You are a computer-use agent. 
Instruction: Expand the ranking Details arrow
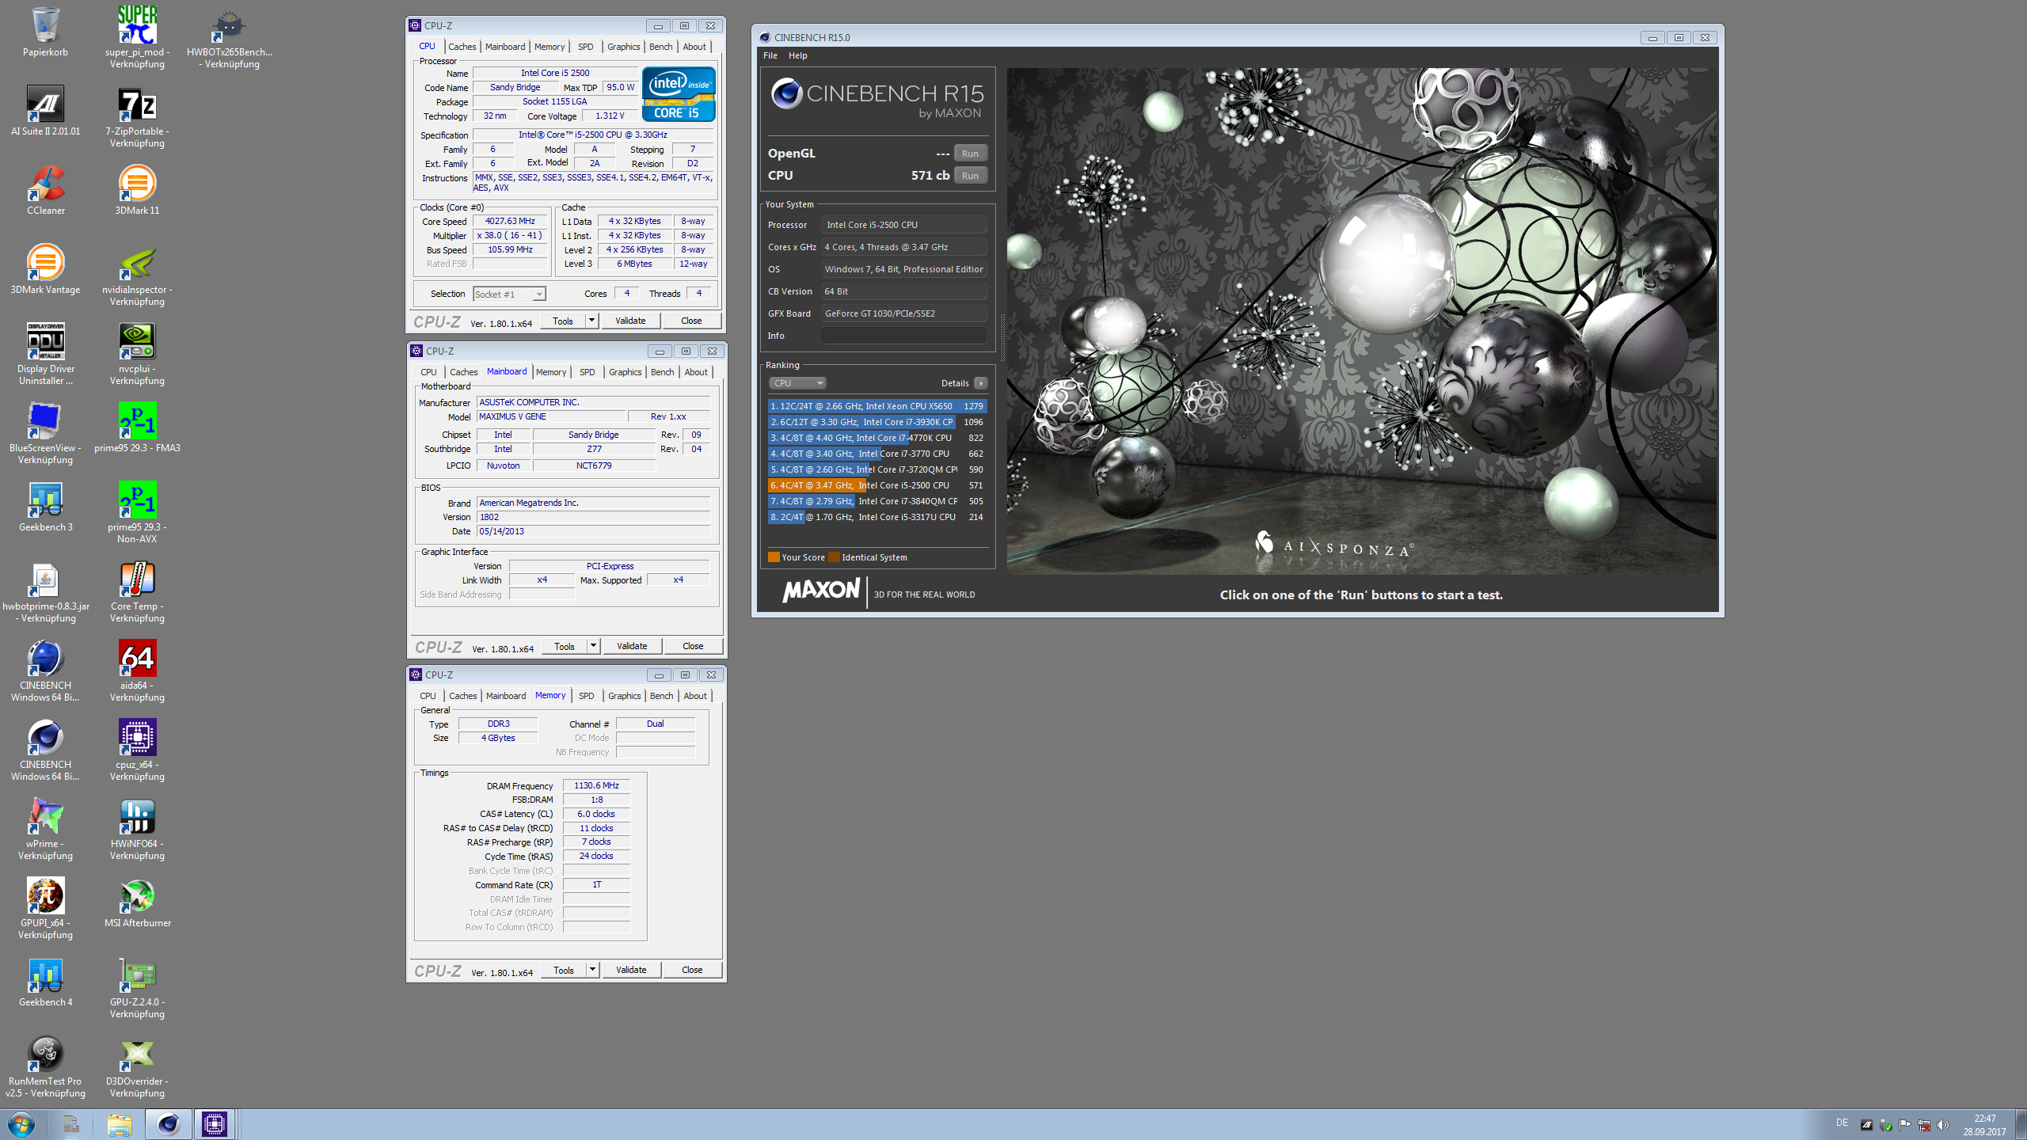tap(981, 383)
